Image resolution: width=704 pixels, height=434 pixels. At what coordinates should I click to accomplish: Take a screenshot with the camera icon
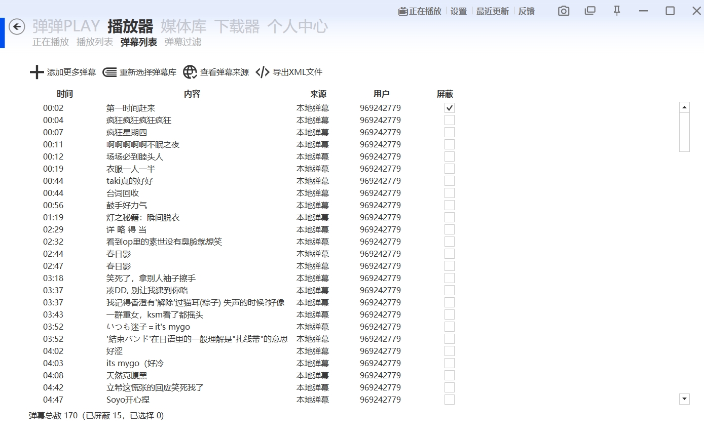click(563, 11)
